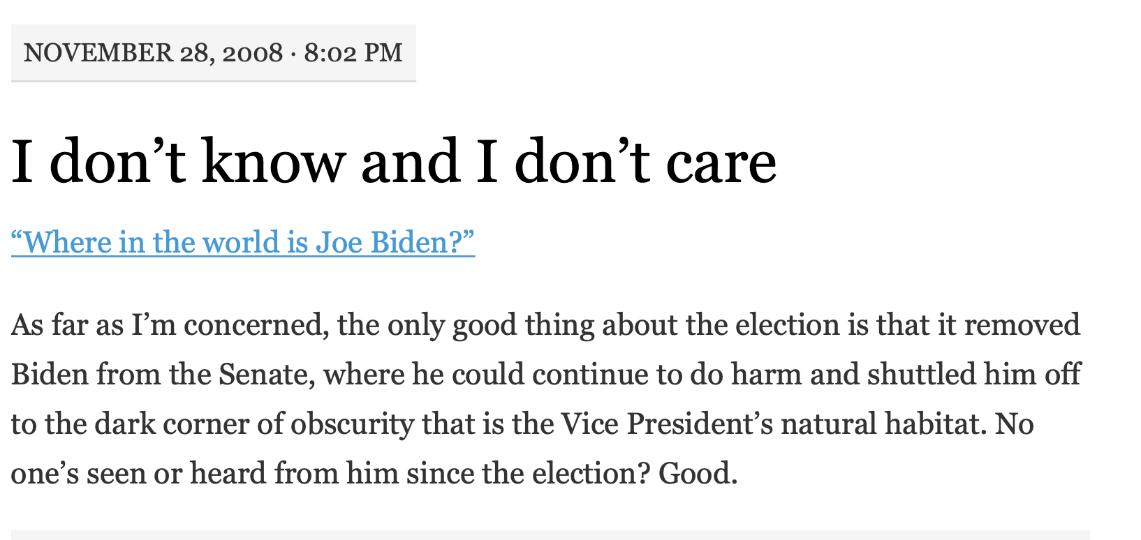Open the "Where in the world is Joe Biden?" link
This screenshot has width=1141, height=540.
pos(243,242)
